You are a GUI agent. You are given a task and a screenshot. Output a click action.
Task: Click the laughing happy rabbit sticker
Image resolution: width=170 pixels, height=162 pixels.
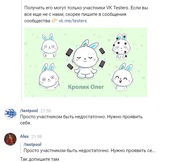pos(123,76)
